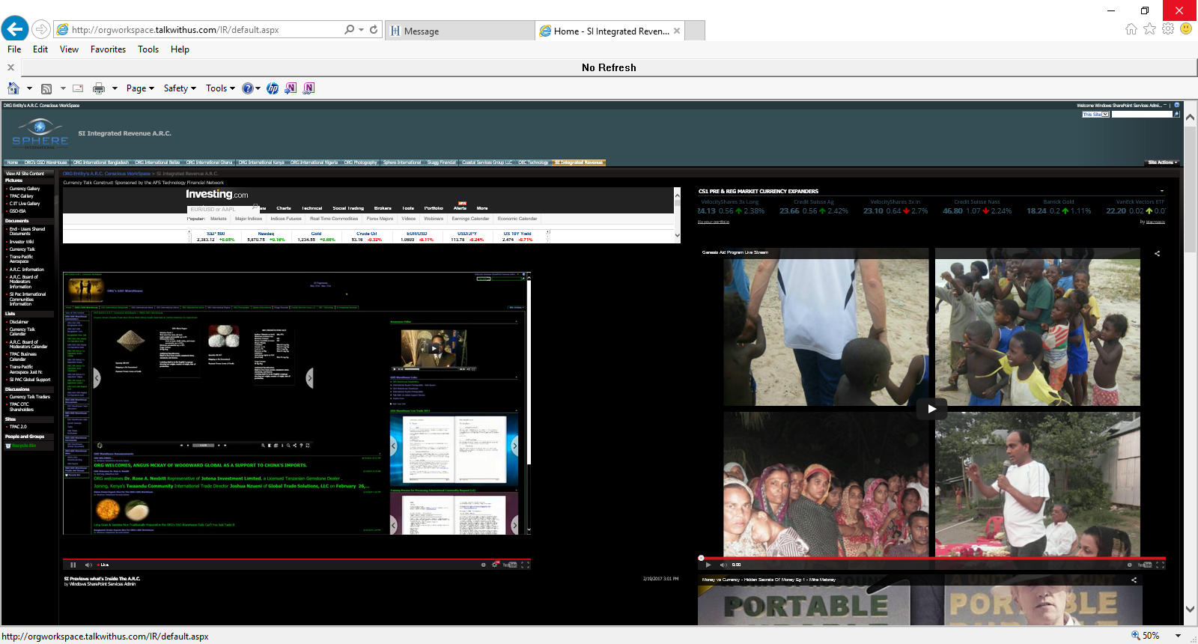
Task: Click the blue Help question mark icon
Action: click(248, 88)
